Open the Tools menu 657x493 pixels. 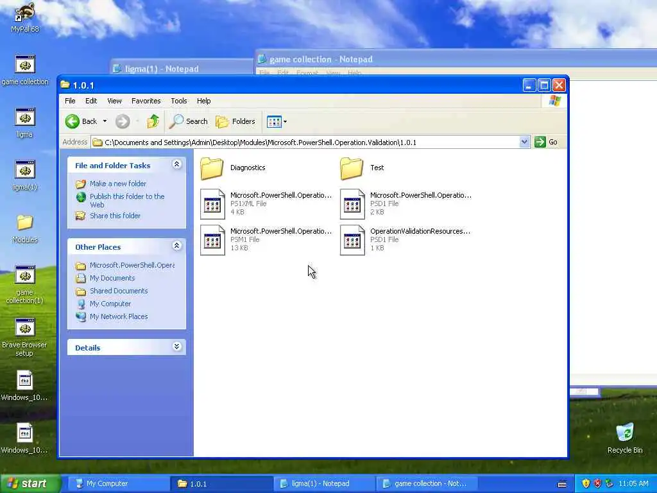click(x=179, y=101)
